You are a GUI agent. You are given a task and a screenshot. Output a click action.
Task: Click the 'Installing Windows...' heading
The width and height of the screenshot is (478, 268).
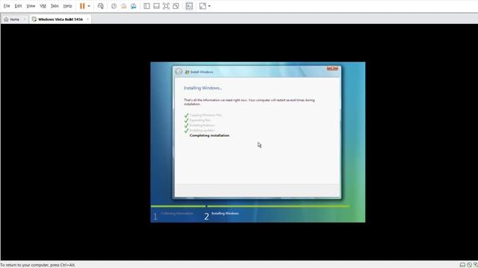click(x=202, y=88)
